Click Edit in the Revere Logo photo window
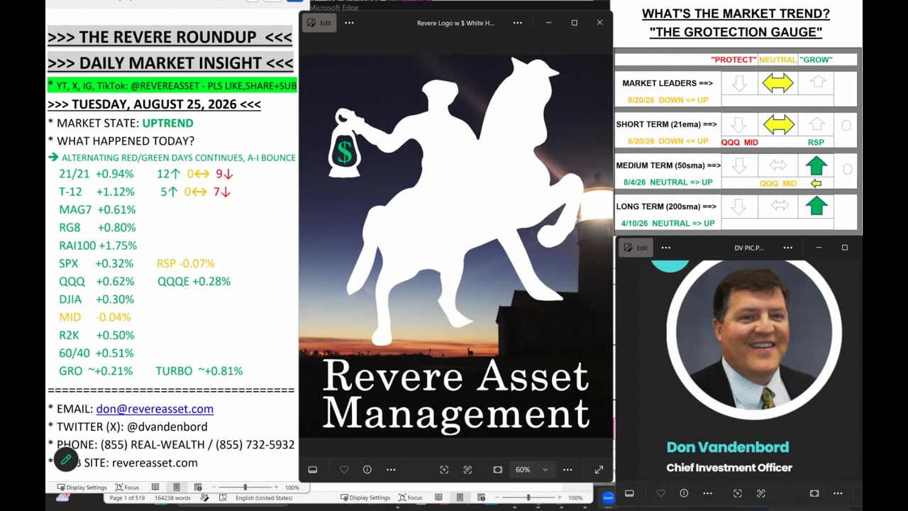The image size is (908, 511). tap(319, 23)
